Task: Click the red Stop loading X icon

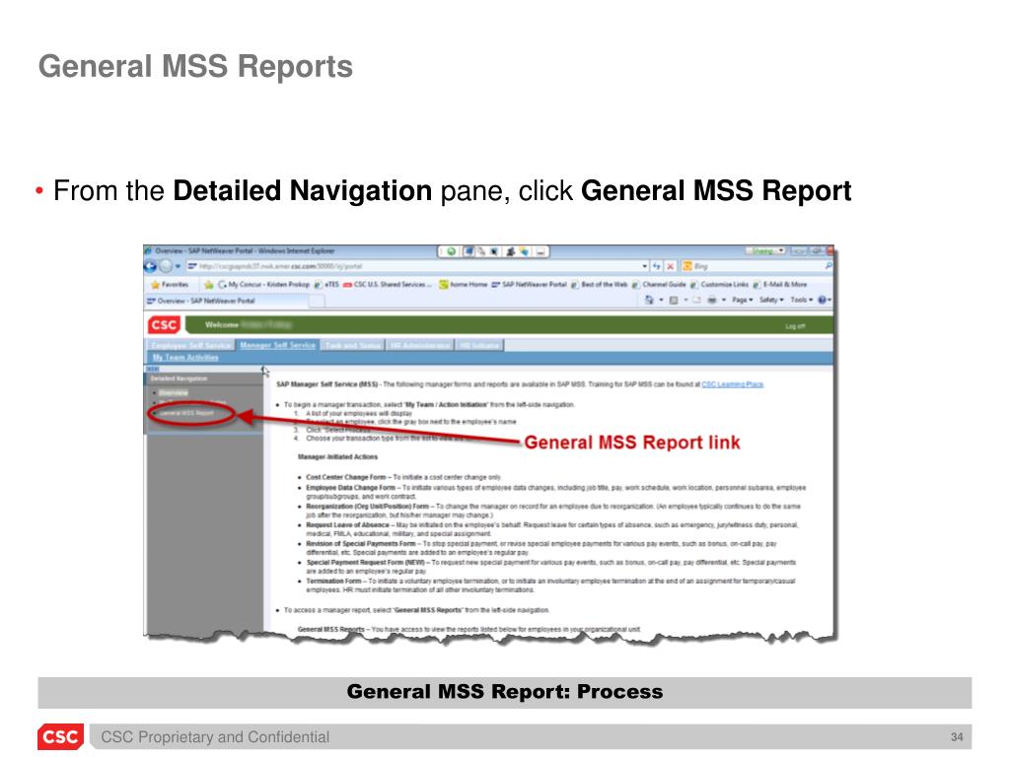Action: point(671,266)
